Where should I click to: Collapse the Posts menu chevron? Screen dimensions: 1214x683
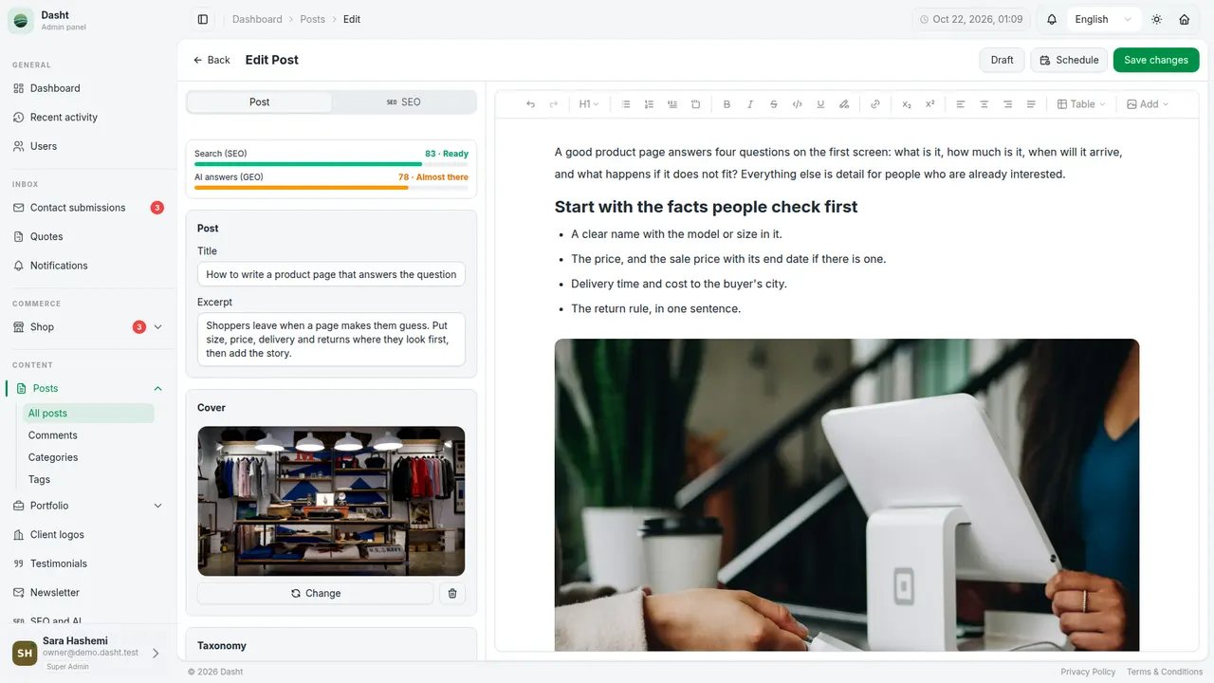[x=157, y=388]
